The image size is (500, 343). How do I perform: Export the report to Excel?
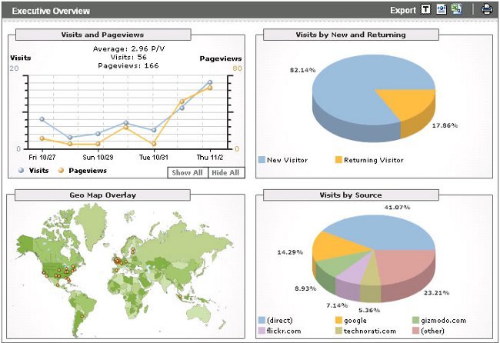456,10
